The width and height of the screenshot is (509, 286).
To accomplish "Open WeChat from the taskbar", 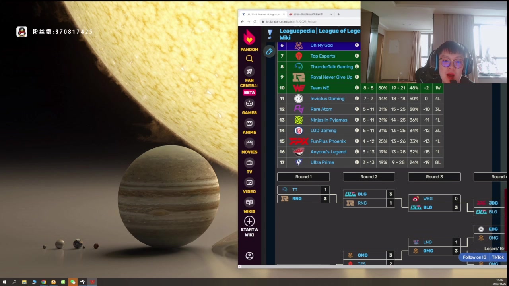I will pyautogui.click(x=73, y=282).
